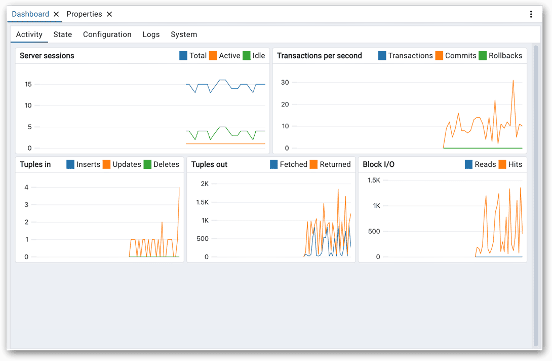Click the green Deletes color swatch

click(147, 164)
